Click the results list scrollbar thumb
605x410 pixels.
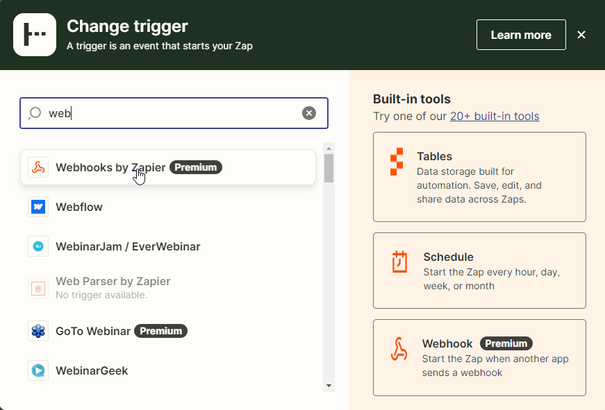point(329,168)
